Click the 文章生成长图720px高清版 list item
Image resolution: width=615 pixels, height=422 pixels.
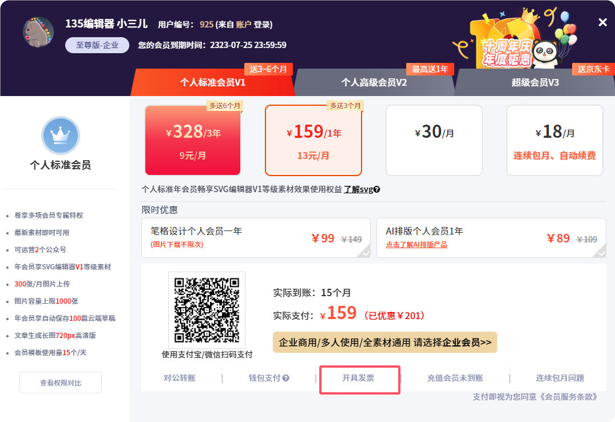pyautogui.click(x=55, y=335)
